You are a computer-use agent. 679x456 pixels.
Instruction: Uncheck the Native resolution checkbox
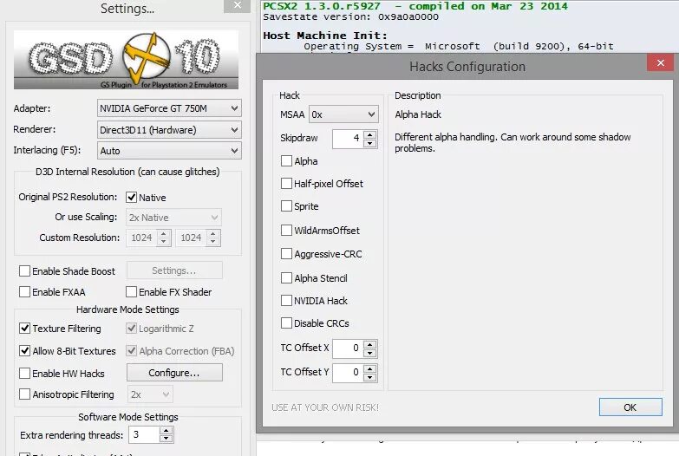coord(131,198)
